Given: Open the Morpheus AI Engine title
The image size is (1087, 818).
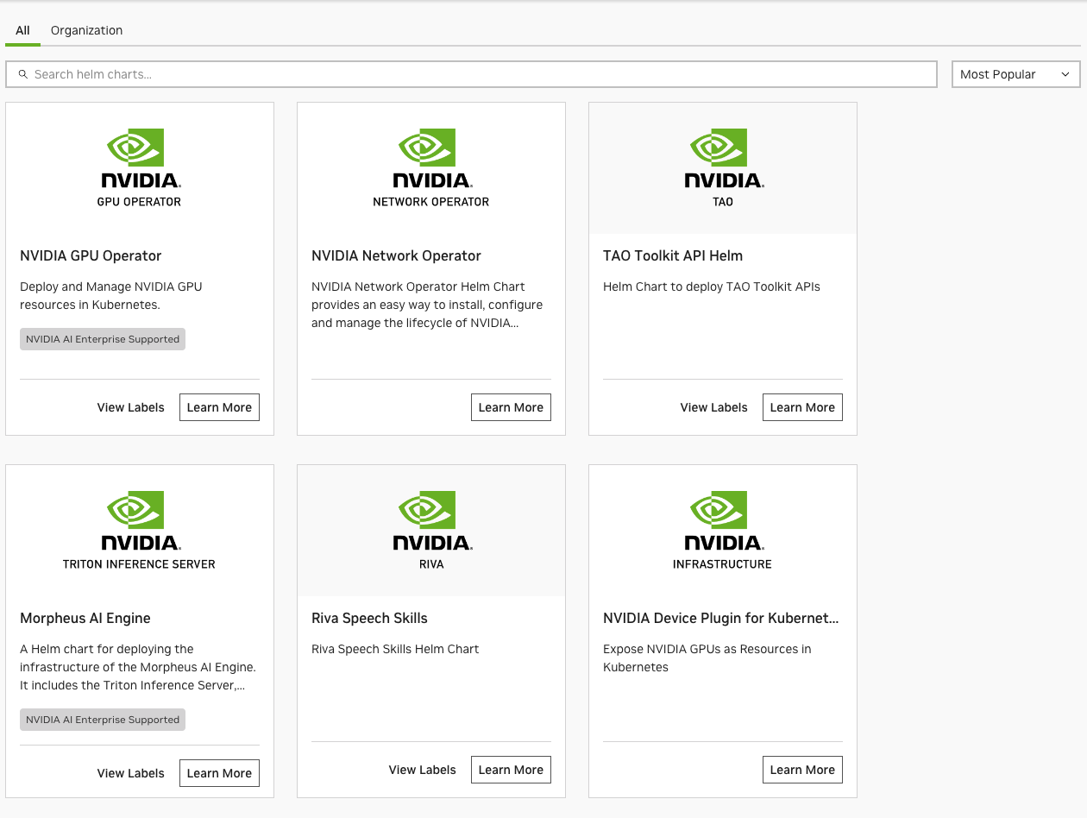Looking at the screenshot, I should point(85,618).
